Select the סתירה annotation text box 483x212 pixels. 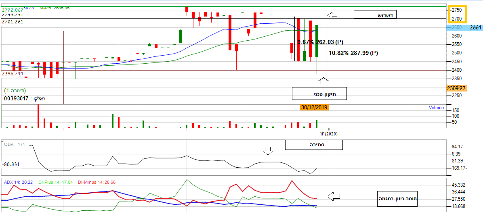313,144
